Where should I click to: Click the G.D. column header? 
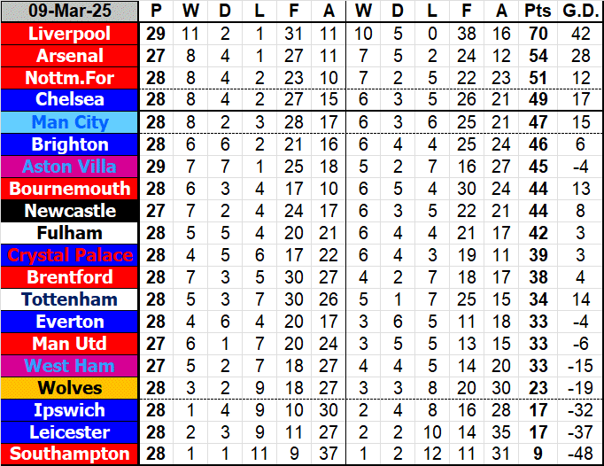tap(577, 12)
